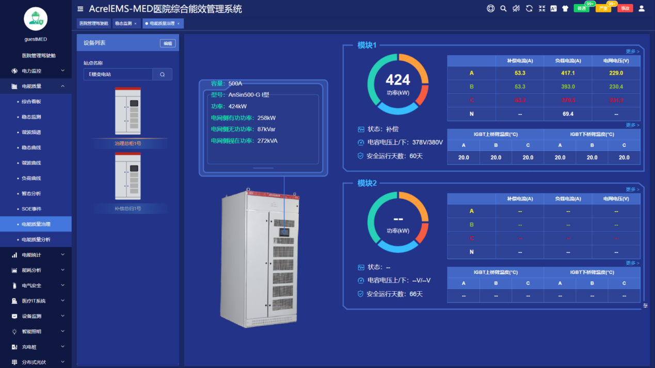Select 稳态监测 submenu item
Screen dimensions: 655x368
pos(36,117)
